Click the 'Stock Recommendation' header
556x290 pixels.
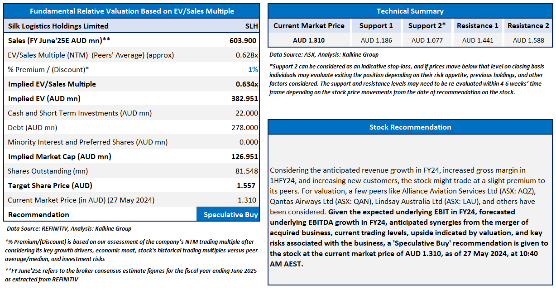tap(410, 127)
